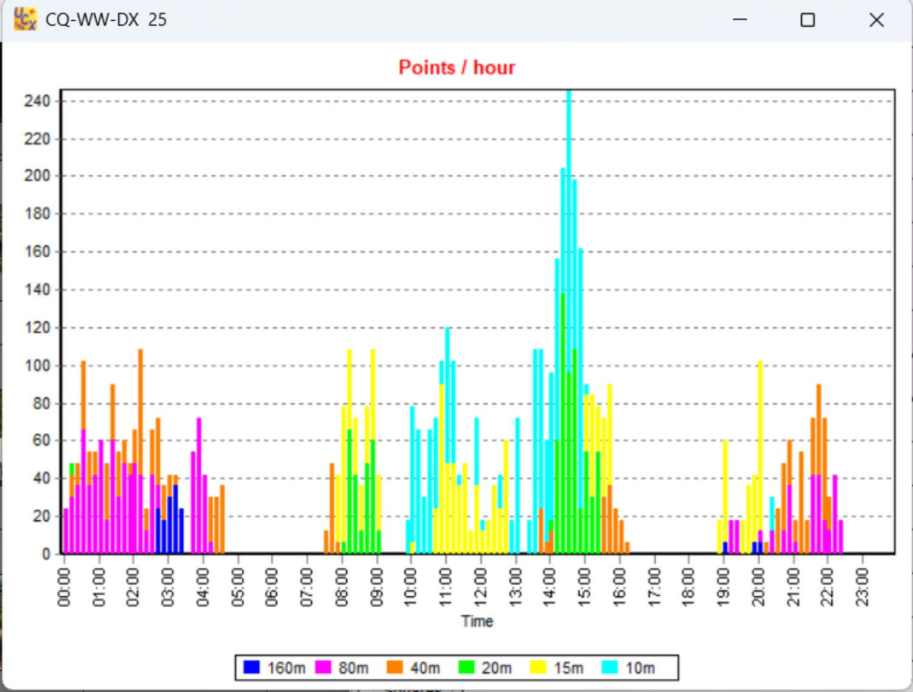The width and height of the screenshot is (913, 692).
Task: Minimize the CQ-WW-DX 25 window
Action: coord(740,20)
